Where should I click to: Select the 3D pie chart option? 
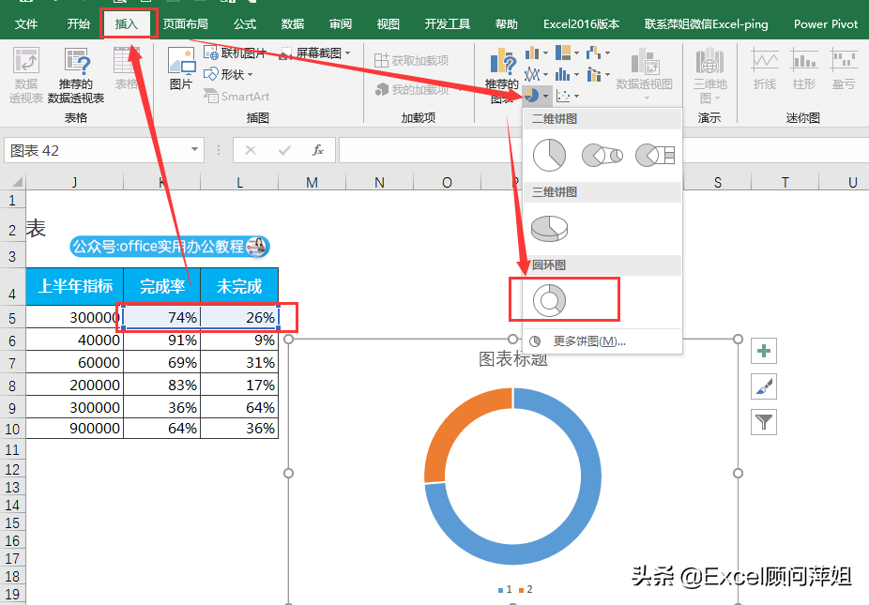pyautogui.click(x=549, y=228)
